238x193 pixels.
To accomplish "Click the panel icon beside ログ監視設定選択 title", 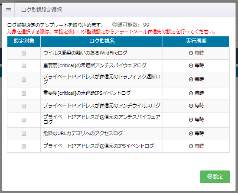I will 8,10.
